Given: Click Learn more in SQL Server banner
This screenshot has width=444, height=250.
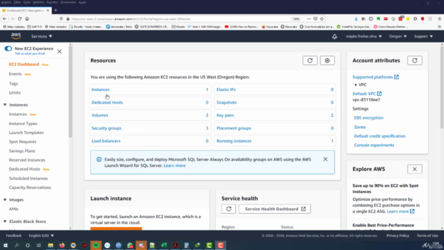Looking at the screenshot, I should 174,165.
